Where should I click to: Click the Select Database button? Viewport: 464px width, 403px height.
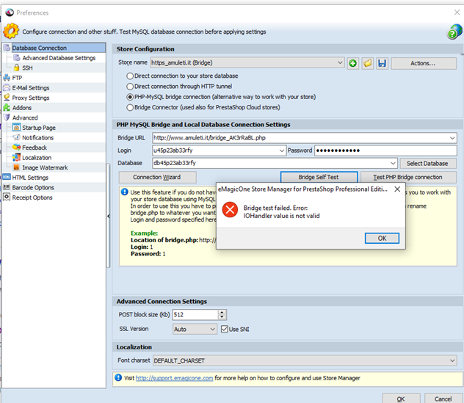point(428,164)
